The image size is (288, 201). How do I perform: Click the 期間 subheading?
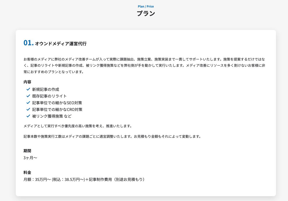(x=27, y=151)
